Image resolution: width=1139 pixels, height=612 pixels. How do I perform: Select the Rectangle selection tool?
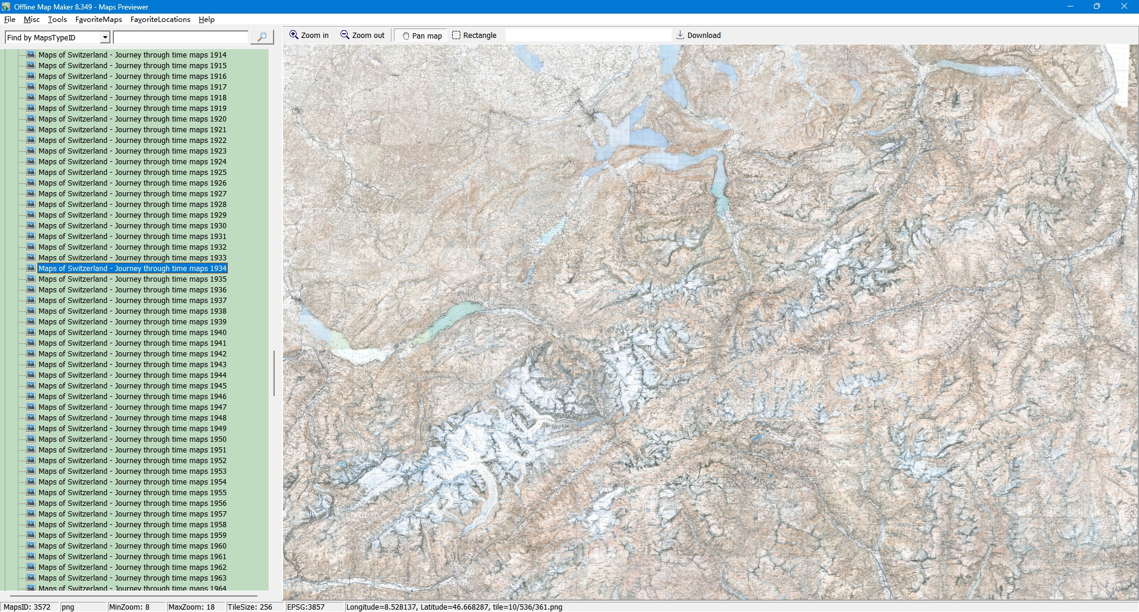click(456, 35)
